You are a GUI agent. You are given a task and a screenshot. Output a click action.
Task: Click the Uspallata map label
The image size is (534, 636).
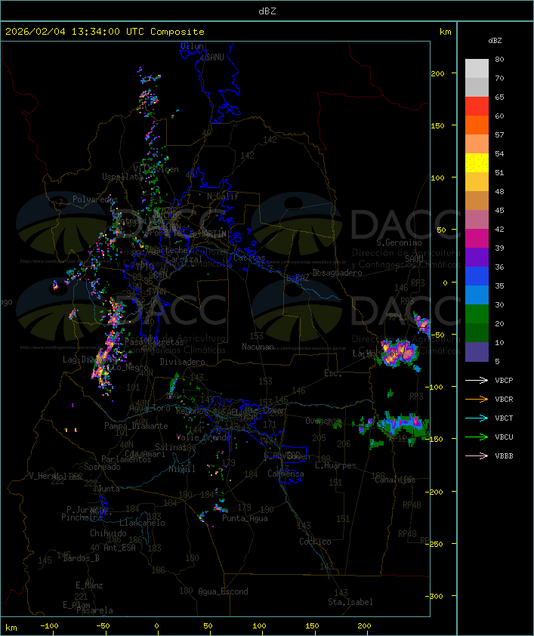tap(122, 177)
